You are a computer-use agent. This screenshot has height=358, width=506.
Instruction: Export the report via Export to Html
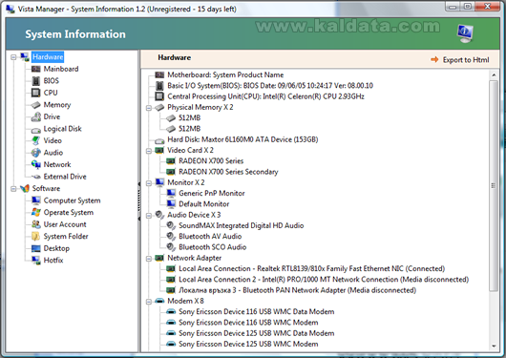click(x=466, y=60)
